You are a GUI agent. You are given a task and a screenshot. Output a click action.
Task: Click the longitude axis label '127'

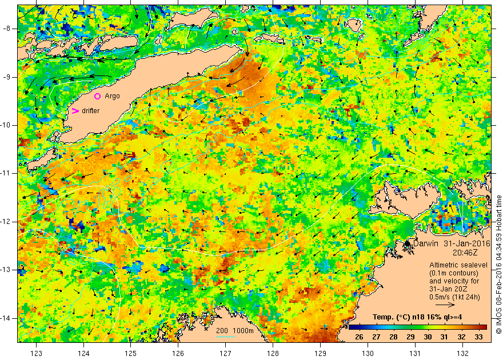(x=226, y=353)
